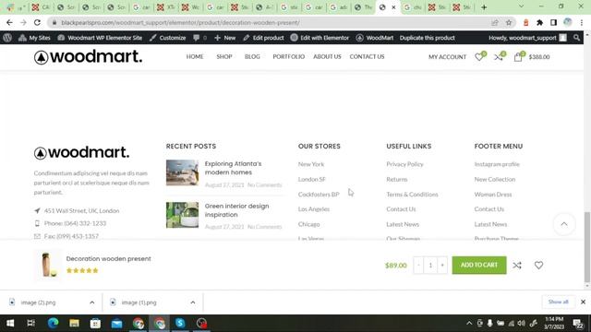This screenshot has width=591, height=332.
Task: Open Chrome three-dot menu
Action: point(582,22)
